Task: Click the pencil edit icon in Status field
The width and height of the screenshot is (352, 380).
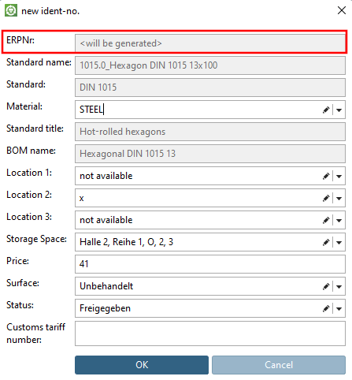Action: pyautogui.click(x=326, y=308)
